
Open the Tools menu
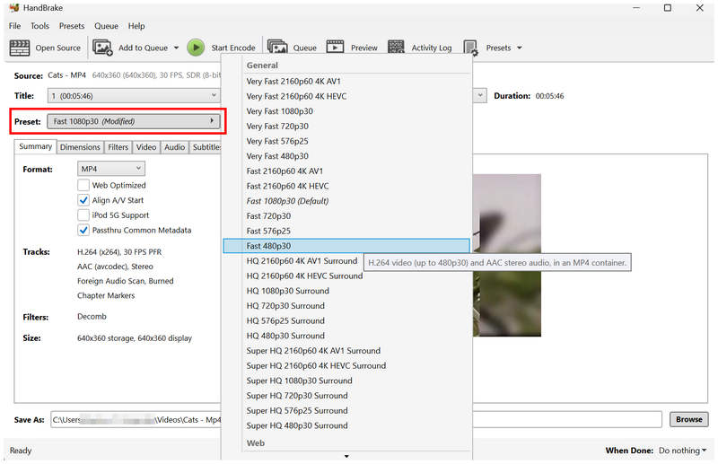[39, 26]
